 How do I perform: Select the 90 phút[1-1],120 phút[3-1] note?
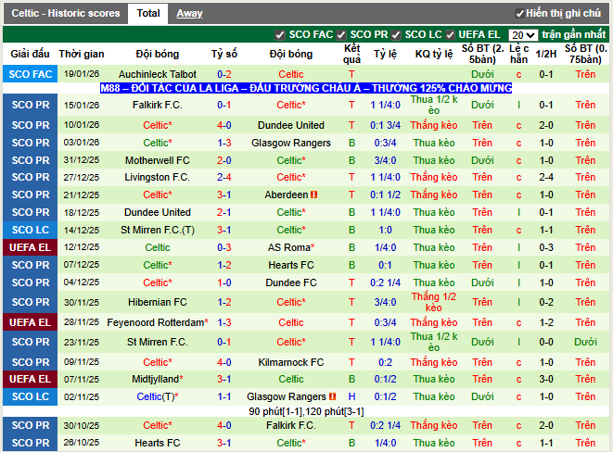306,411
